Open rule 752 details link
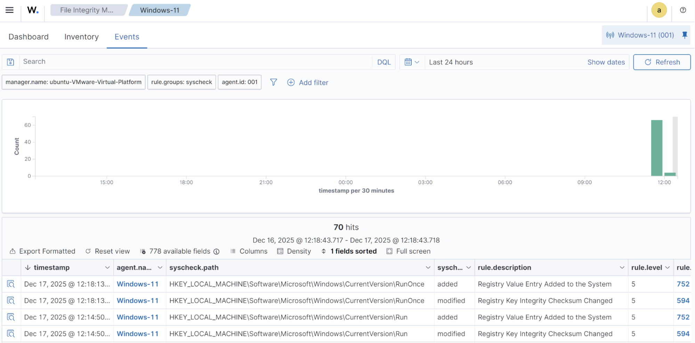Image resolution: width=695 pixels, height=343 pixels. [x=682, y=284]
